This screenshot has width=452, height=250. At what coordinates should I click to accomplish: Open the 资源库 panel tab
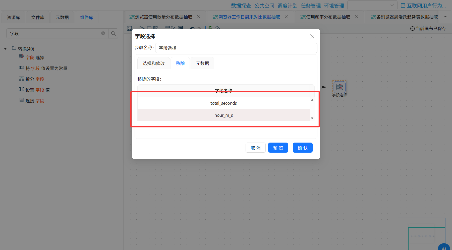pos(13,17)
